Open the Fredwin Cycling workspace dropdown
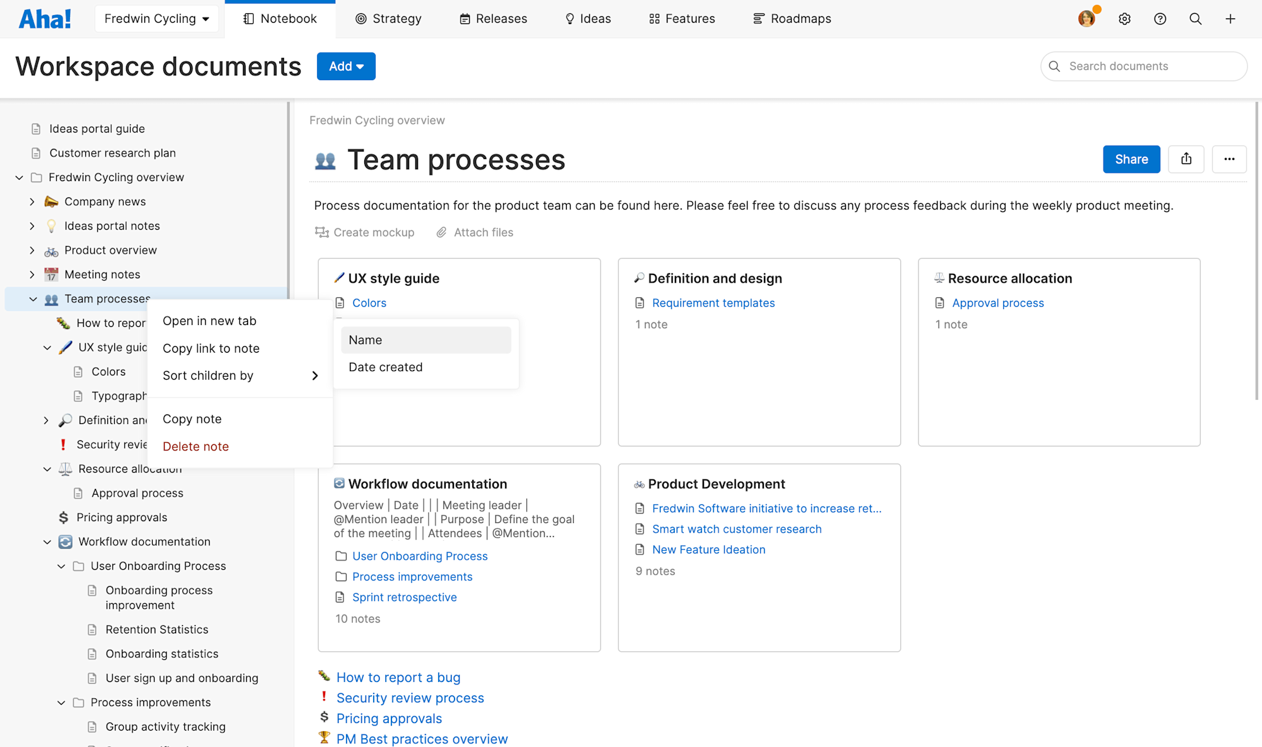 click(x=156, y=18)
